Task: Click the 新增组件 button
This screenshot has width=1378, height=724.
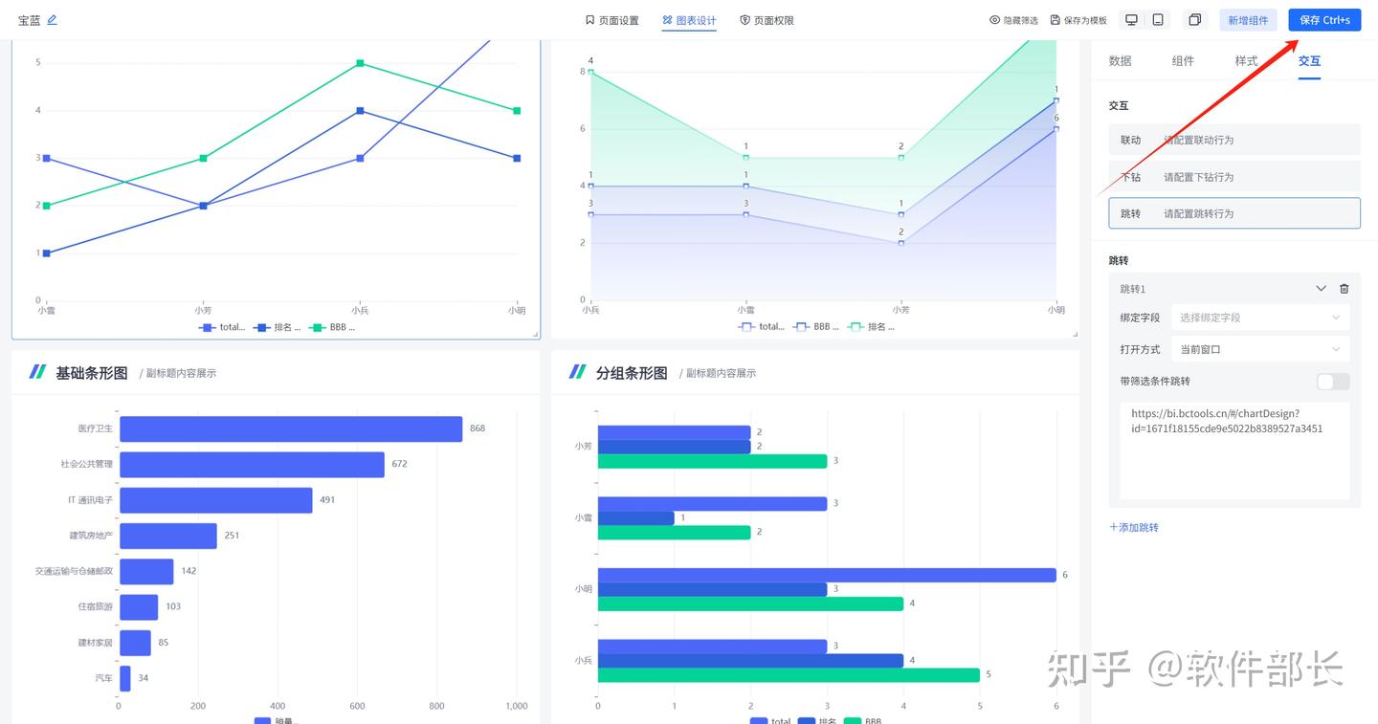Action: pyautogui.click(x=1248, y=20)
